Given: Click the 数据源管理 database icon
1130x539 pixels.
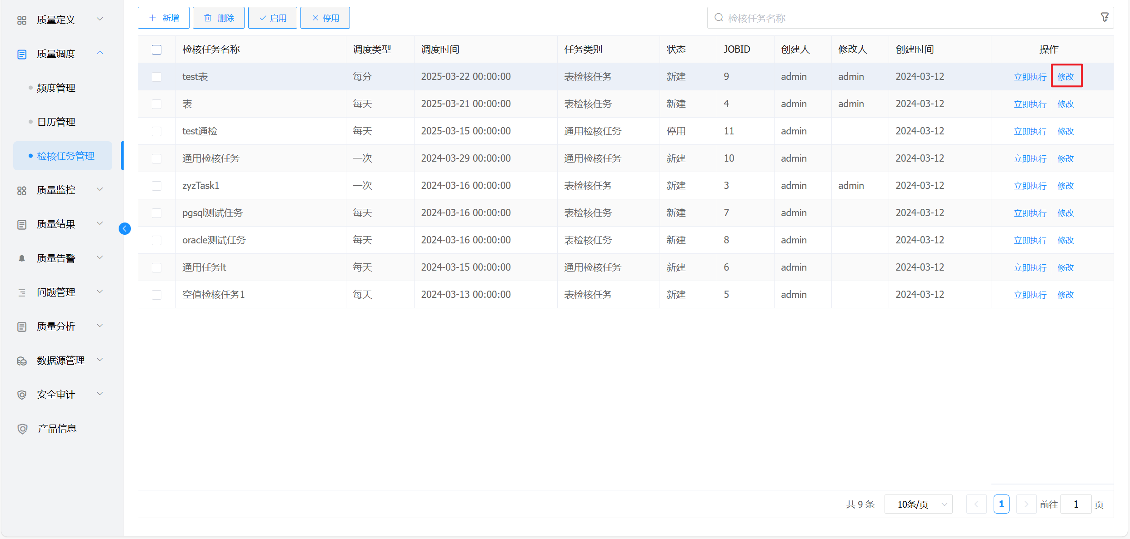Looking at the screenshot, I should (x=22, y=361).
